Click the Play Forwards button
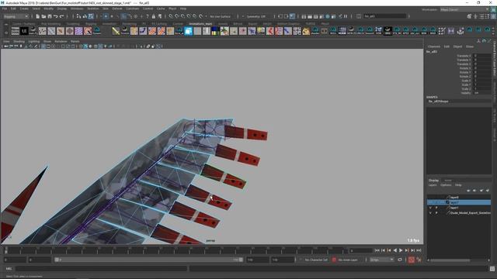The image size is (497, 279). point(401,250)
